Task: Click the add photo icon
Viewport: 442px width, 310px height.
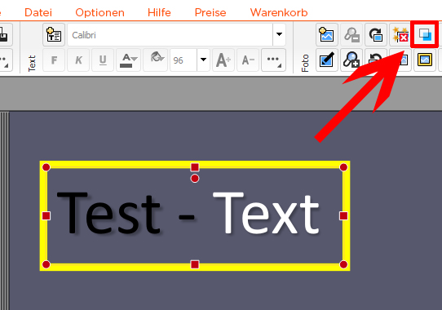Action: point(327,35)
